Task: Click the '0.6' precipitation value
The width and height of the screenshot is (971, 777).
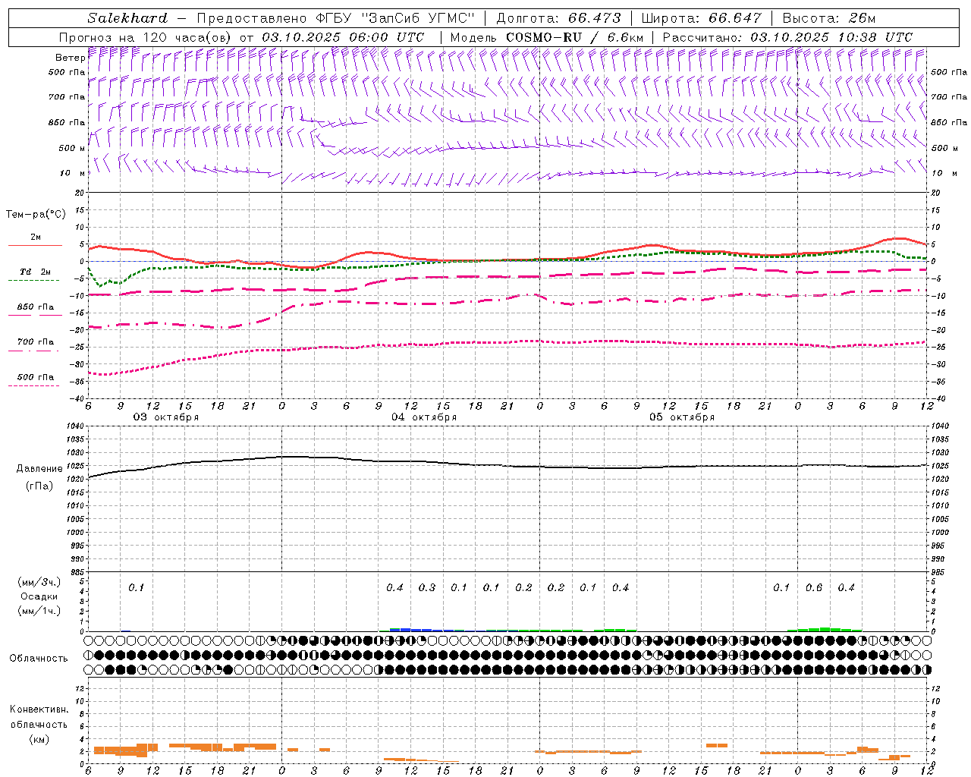Action: (x=814, y=587)
